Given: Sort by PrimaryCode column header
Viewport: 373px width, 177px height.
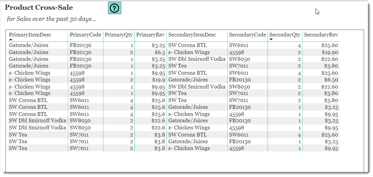Looking at the screenshot, I should 85,35.
